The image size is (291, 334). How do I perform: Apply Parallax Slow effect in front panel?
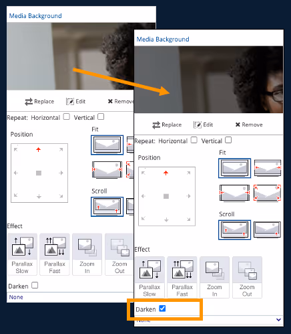(150, 277)
